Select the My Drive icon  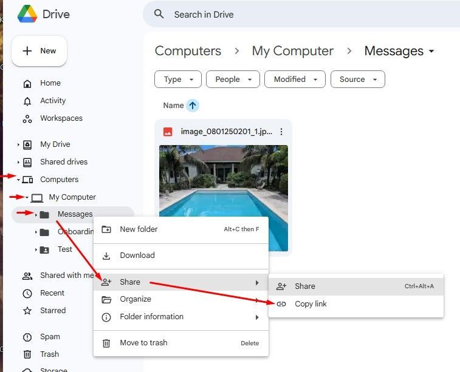(x=27, y=144)
